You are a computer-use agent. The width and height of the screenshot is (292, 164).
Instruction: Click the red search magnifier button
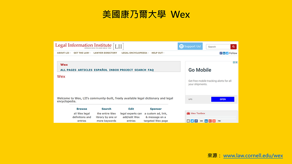pos(233,47)
